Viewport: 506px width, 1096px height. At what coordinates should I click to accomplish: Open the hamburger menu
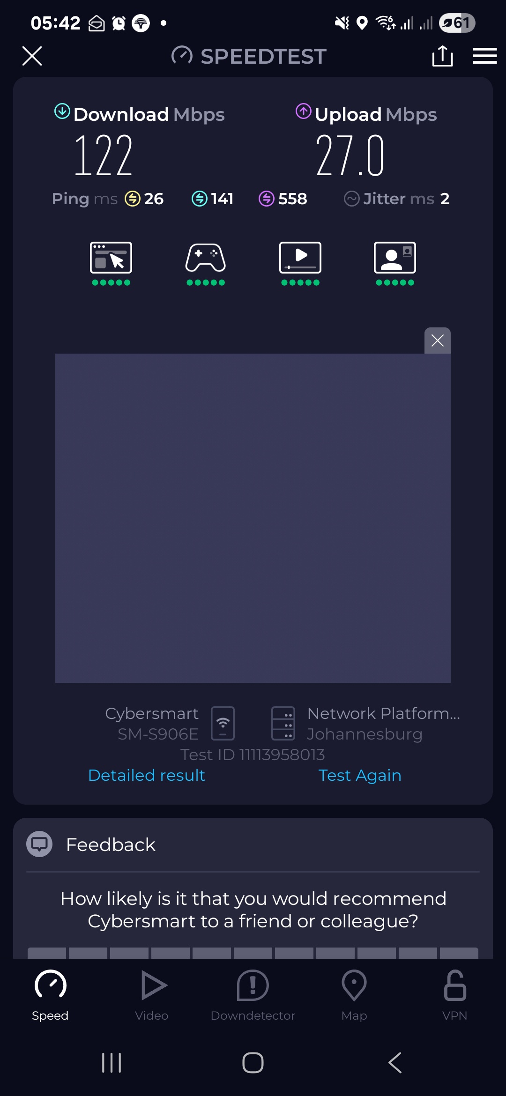(484, 56)
